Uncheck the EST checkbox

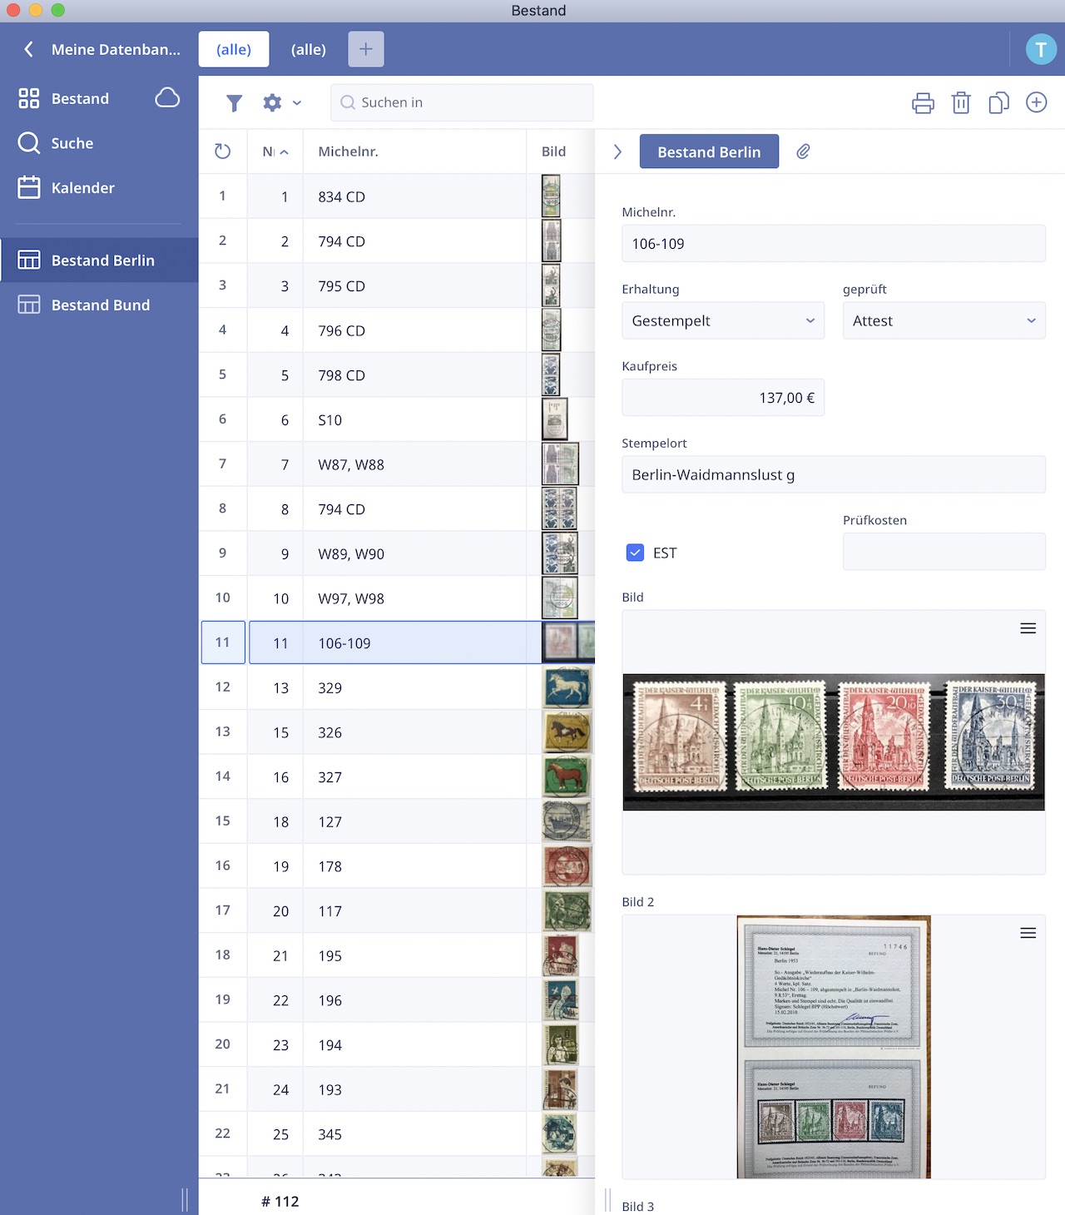pyautogui.click(x=635, y=553)
